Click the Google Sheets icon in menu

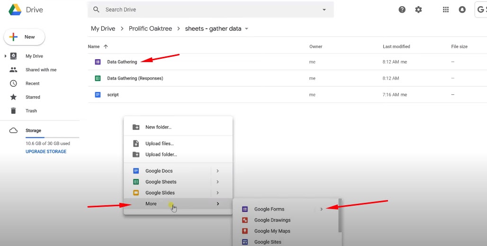point(136,182)
